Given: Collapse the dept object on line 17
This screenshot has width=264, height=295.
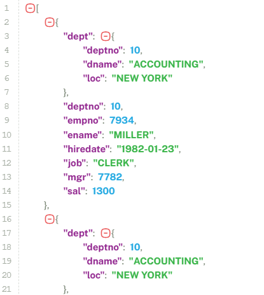Looking at the screenshot, I should point(106,233).
